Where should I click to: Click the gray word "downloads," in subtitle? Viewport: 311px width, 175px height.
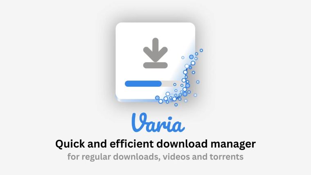pyautogui.click(x=137, y=157)
